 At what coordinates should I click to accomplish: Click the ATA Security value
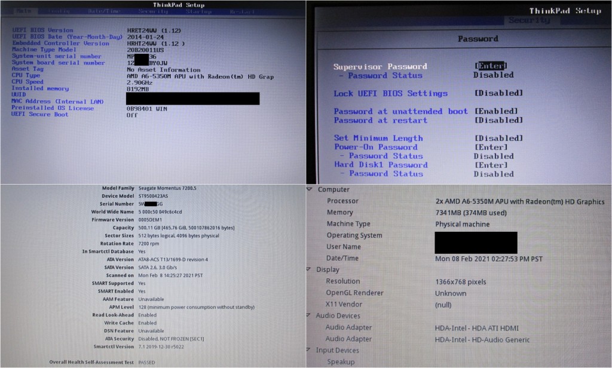(171, 339)
